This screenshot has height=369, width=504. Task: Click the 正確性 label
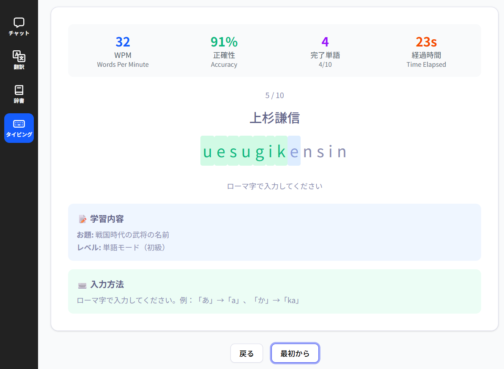tap(224, 55)
